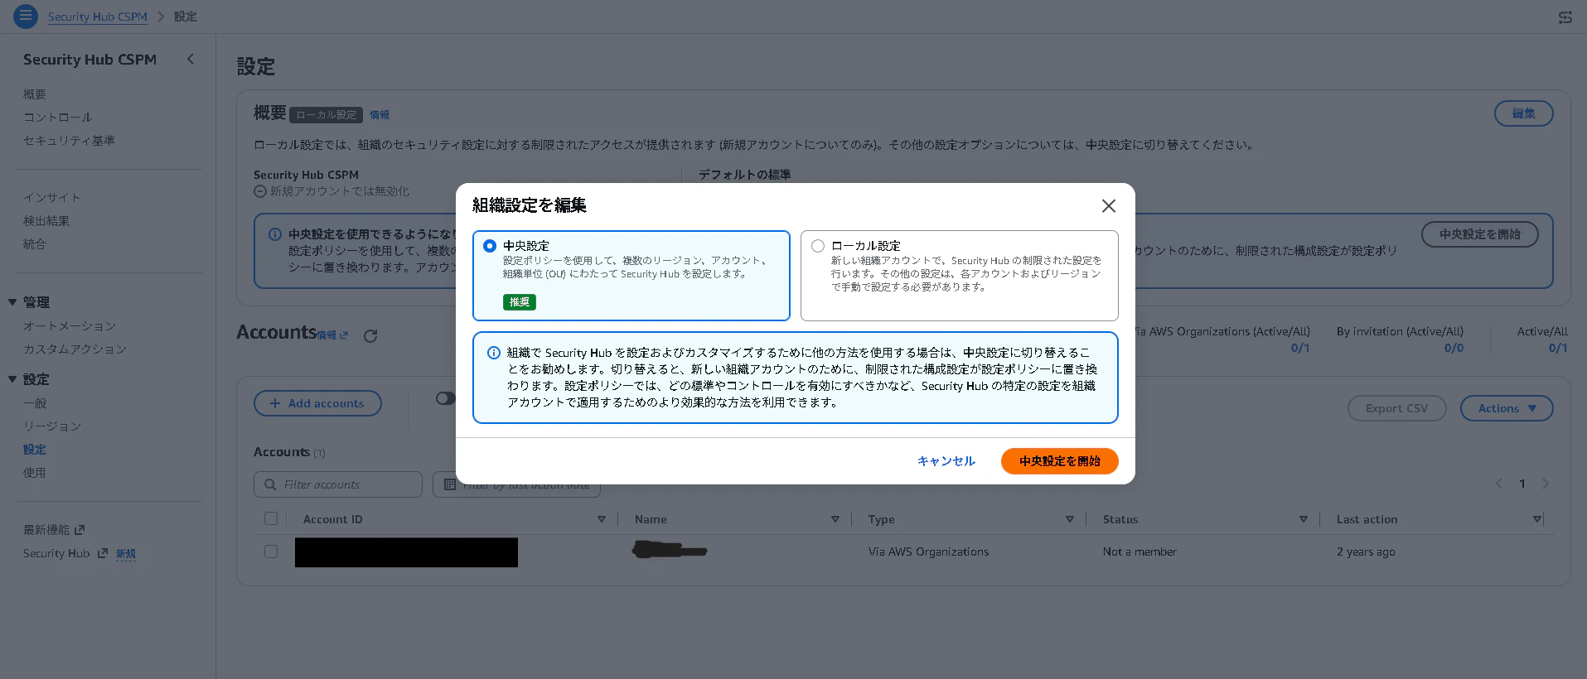Focus the Filter accounts search field

click(338, 484)
